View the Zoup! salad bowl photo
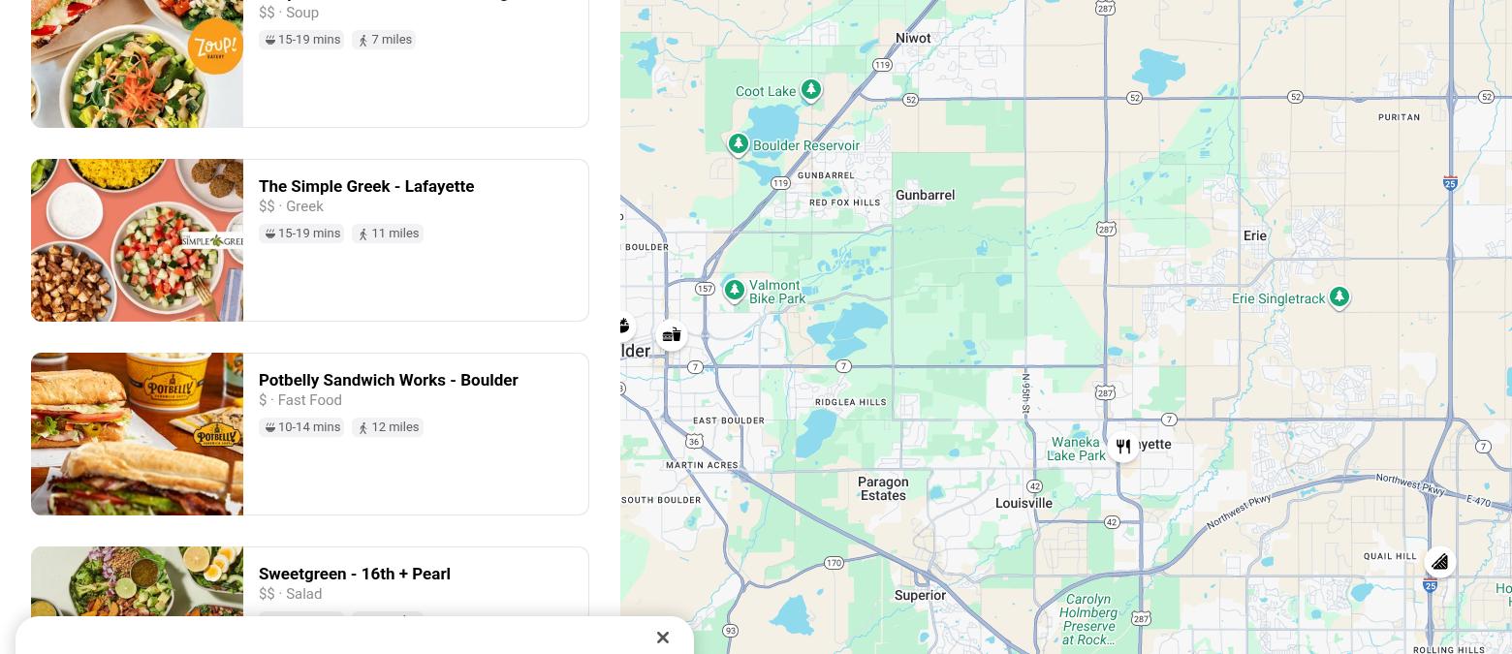The width and height of the screenshot is (1512, 654). (137, 63)
